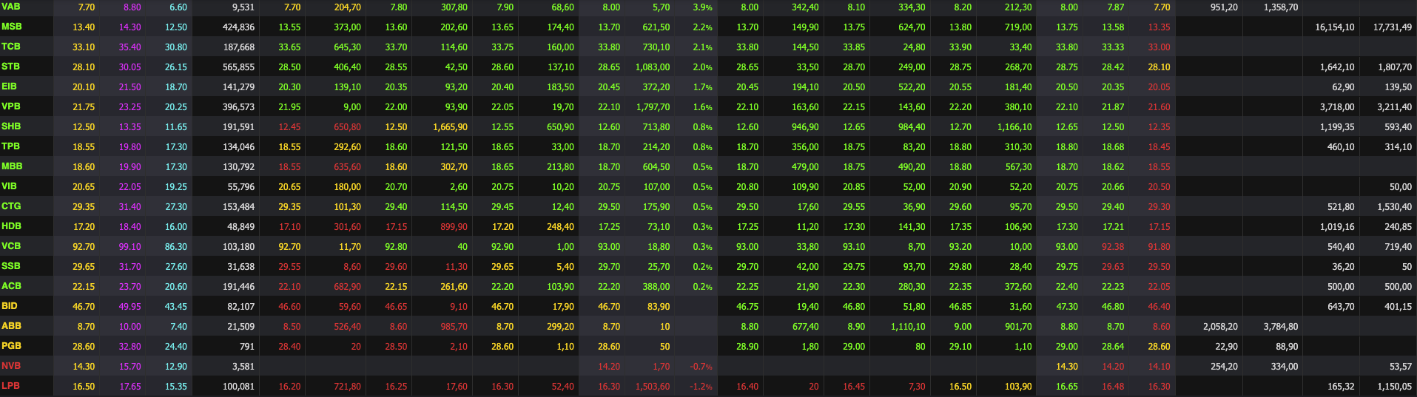Click LPB negative change -1.2%
The width and height of the screenshot is (1417, 397).
click(701, 387)
